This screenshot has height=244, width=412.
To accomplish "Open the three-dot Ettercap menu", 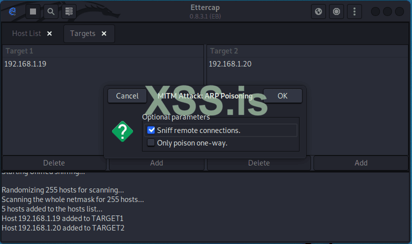I will tap(354, 11).
